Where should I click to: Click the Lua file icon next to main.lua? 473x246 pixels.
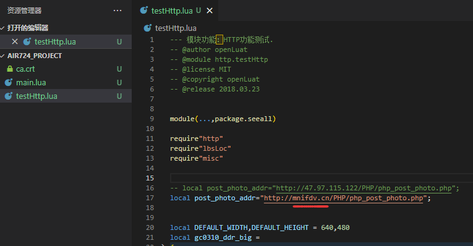click(x=9, y=82)
